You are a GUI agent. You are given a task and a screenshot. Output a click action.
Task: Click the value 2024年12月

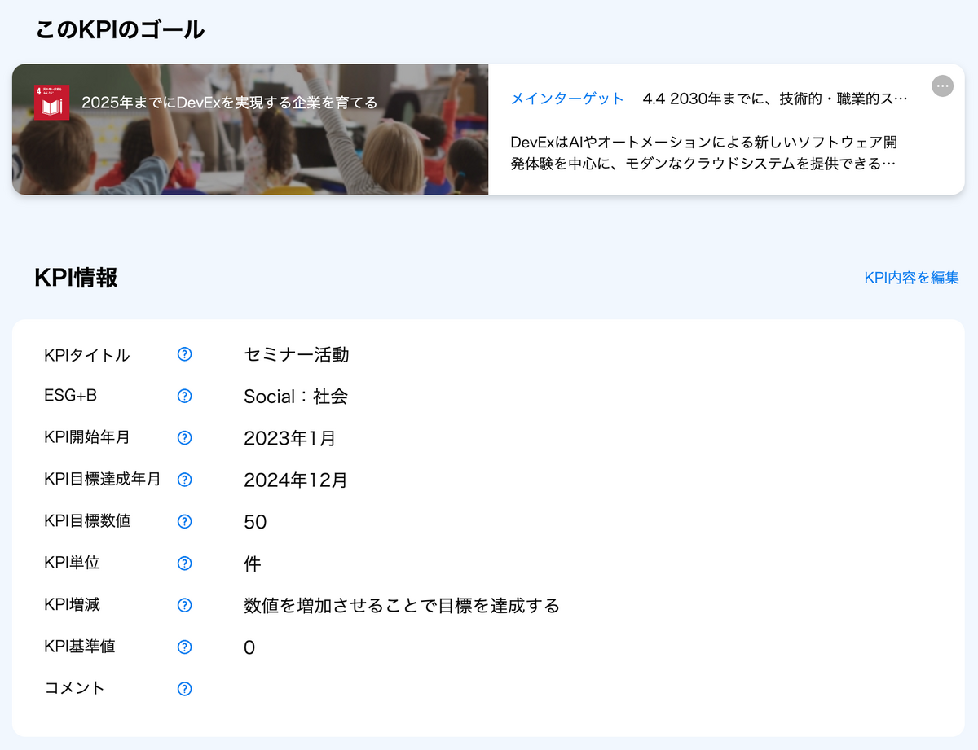[x=296, y=480]
